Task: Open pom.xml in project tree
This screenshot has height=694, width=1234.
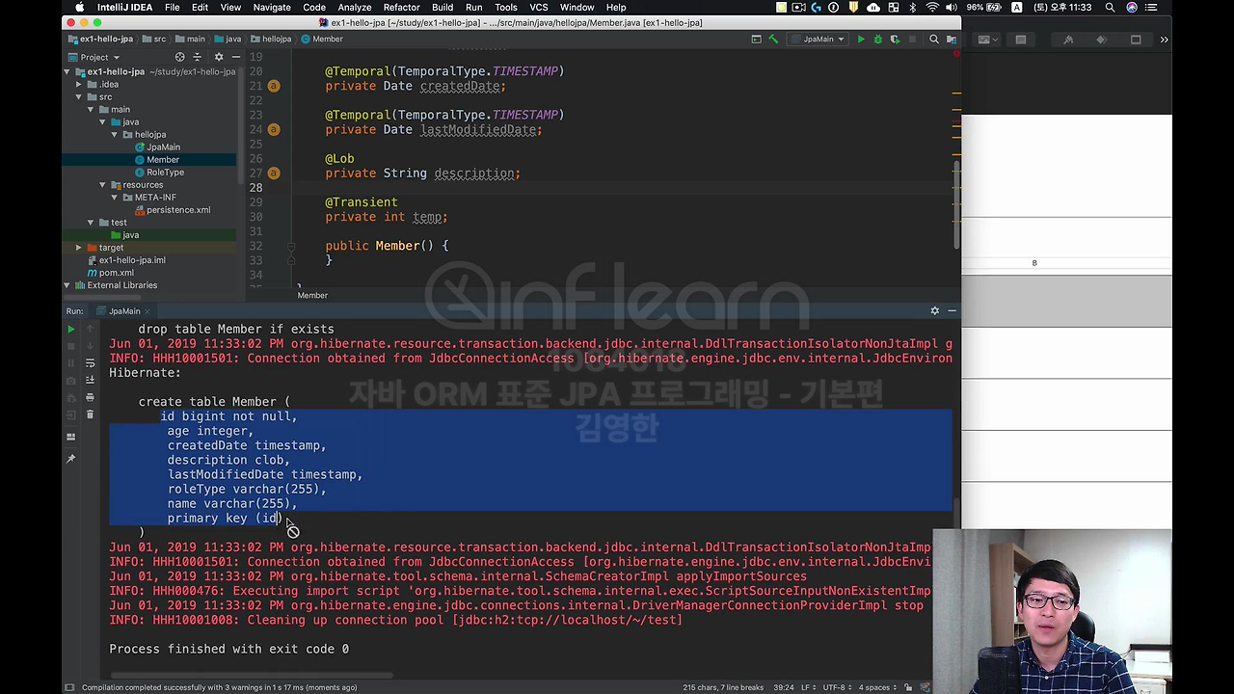Action: (116, 272)
